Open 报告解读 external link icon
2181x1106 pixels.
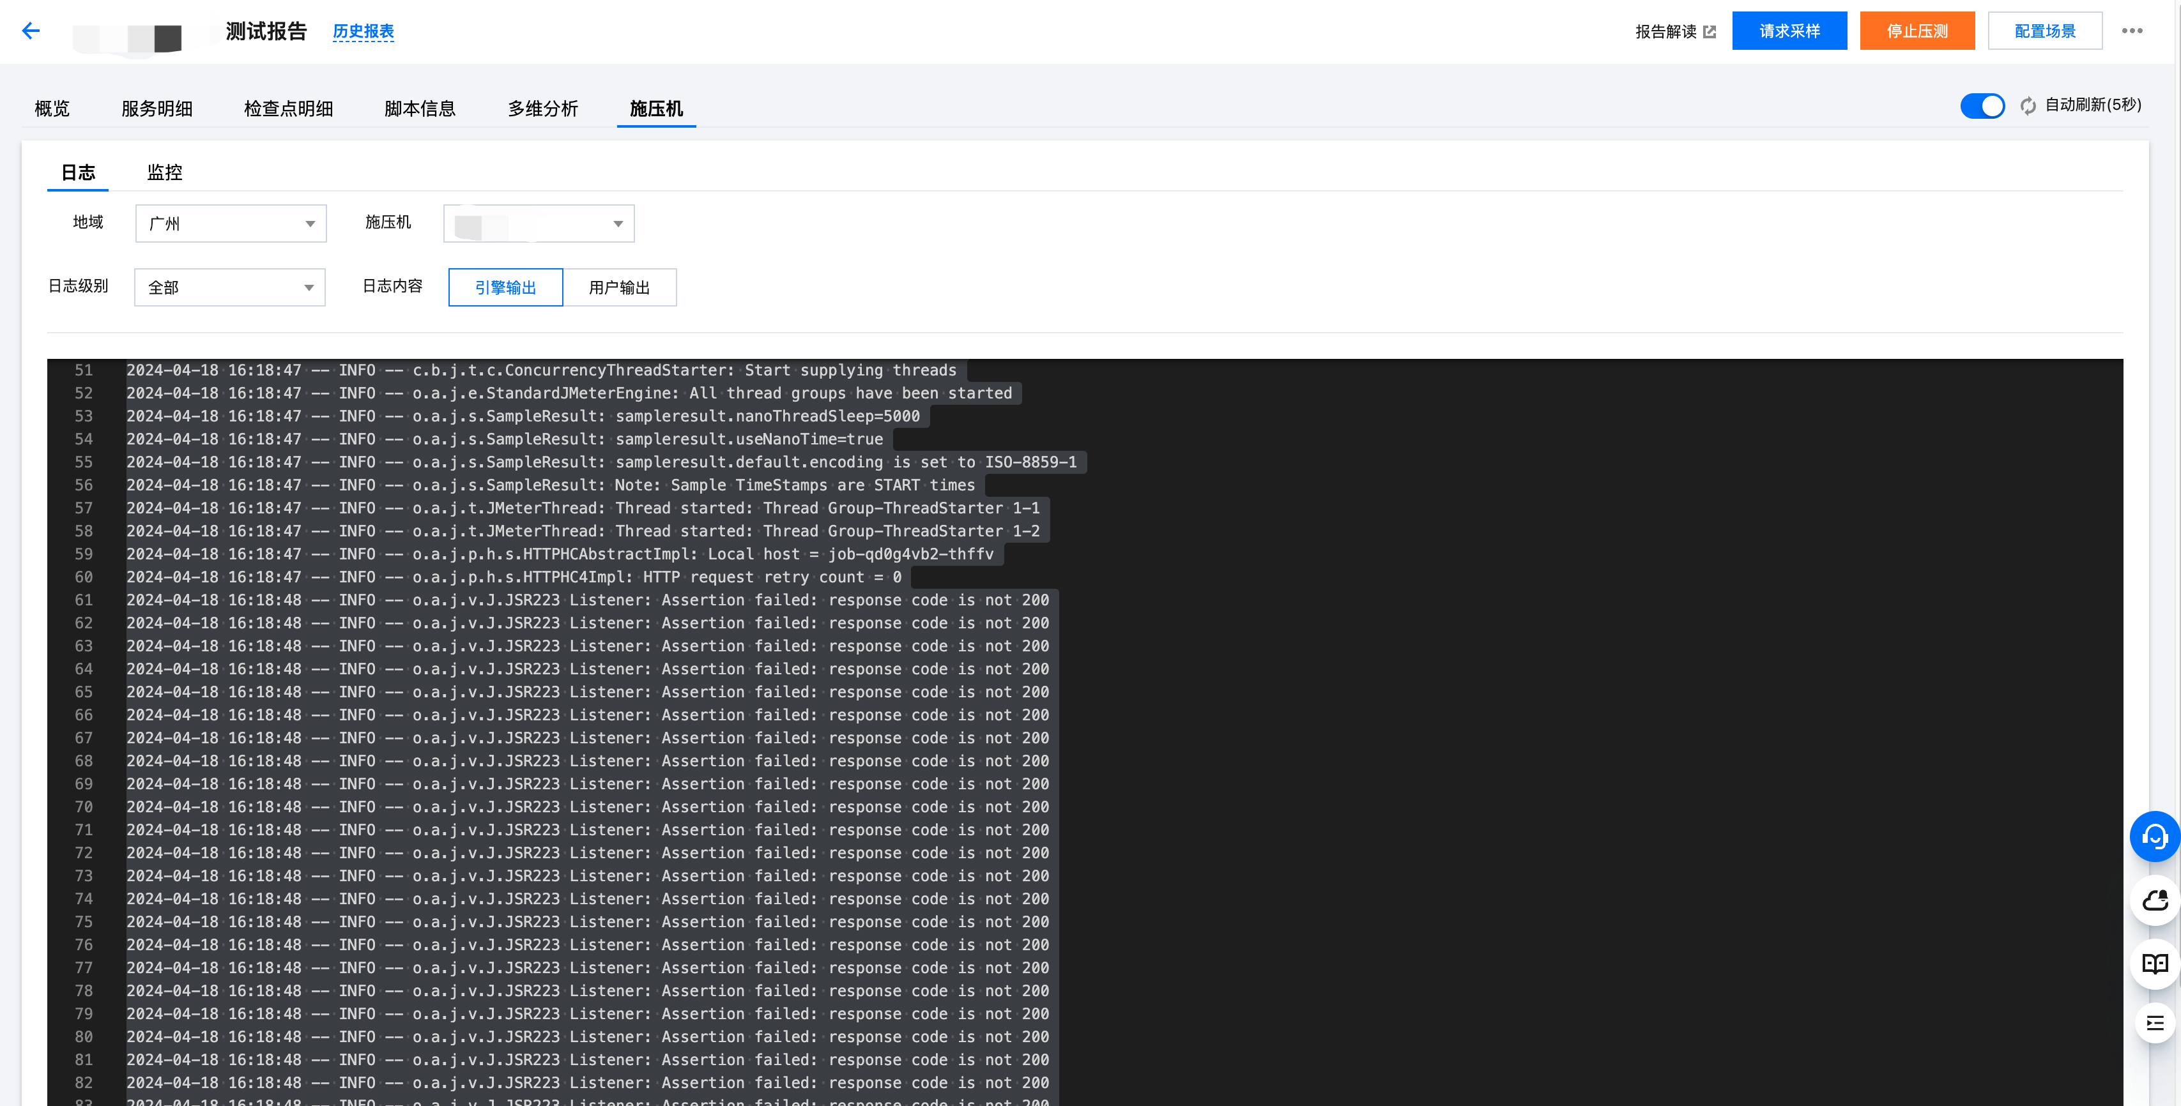click(1710, 32)
